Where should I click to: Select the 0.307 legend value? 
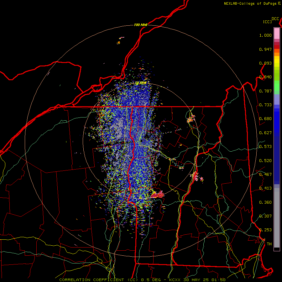(265, 216)
